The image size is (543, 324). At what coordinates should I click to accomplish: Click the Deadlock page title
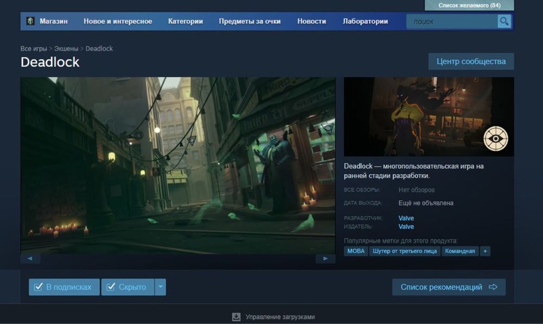pyautogui.click(x=50, y=62)
